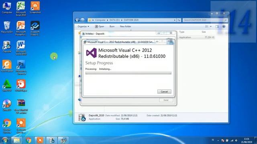The height and width of the screenshot is (144, 257).
Task: Click the IN language indicator in taskbar
Action: tap(213, 140)
